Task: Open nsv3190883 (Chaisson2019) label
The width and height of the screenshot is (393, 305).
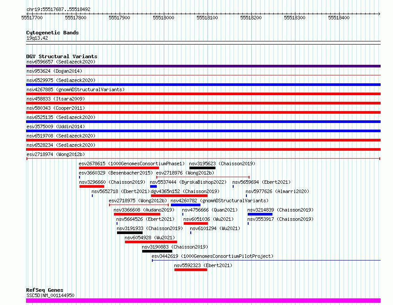Action: (175, 247)
